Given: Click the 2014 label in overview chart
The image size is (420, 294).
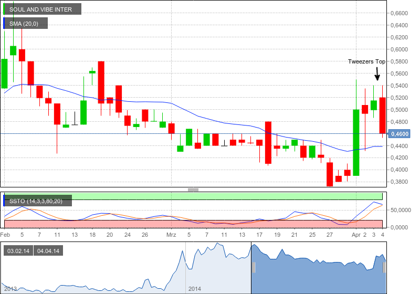Looking at the screenshot, I should pyautogui.click(x=195, y=289).
